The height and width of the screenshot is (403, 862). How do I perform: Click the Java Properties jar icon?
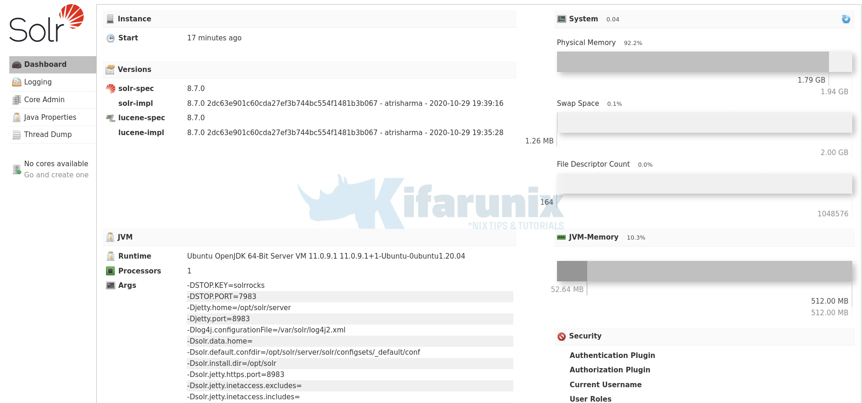(x=17, y=117)
